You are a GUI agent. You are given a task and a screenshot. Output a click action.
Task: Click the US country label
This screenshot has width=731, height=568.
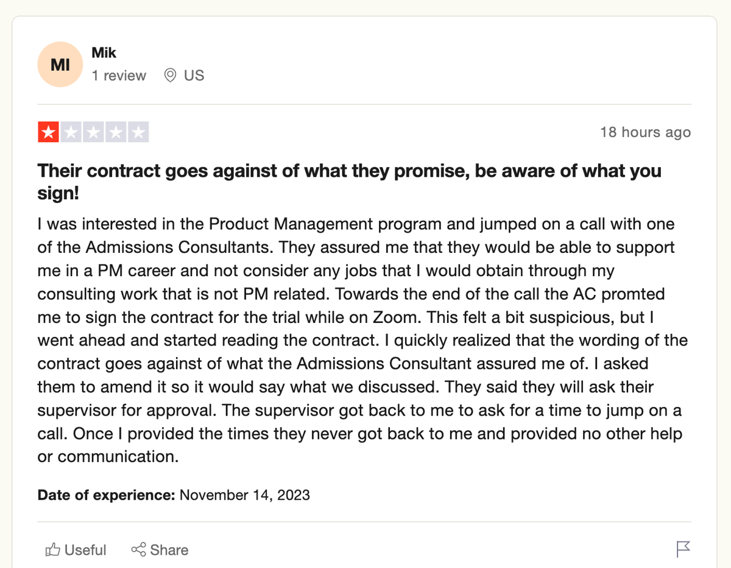point(194,76)
